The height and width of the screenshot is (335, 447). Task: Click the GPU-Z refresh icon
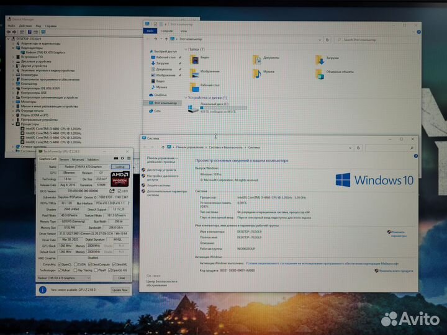tap(122, 158)
